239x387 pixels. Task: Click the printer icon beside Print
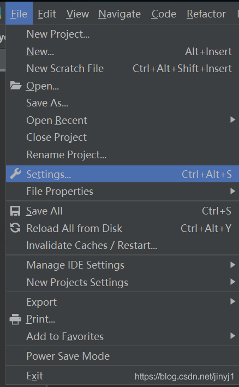click(15, 319)
